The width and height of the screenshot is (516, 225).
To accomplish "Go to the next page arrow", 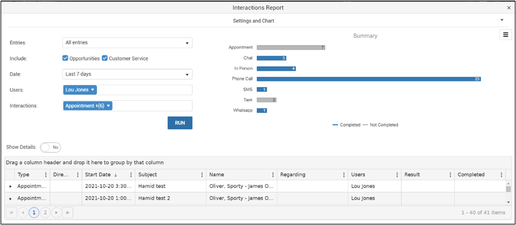I will (x=57, y=213).
